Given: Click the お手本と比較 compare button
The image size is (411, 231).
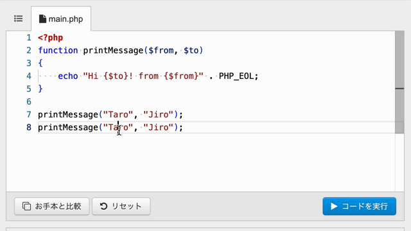Looking at the screenshot, I should (52, 207).
